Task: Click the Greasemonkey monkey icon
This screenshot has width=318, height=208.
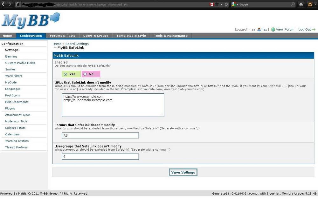Action: 310,4
